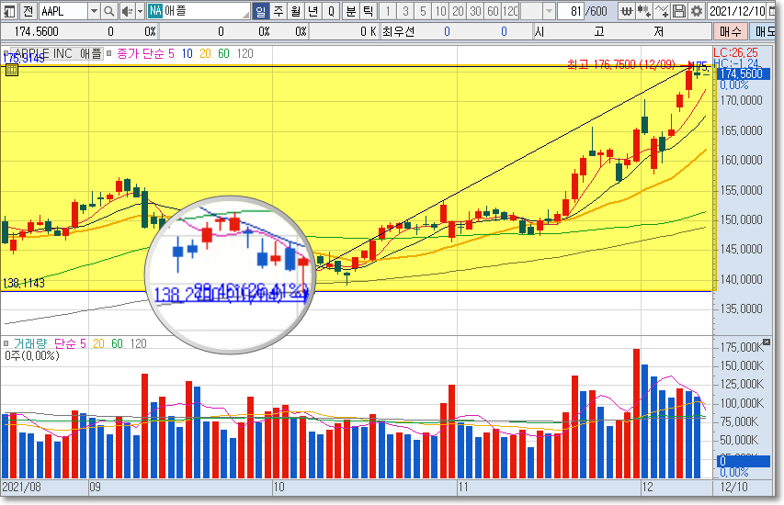Click the speaker sound icon
The image size is (784, 505).
(x=128, y=10)
